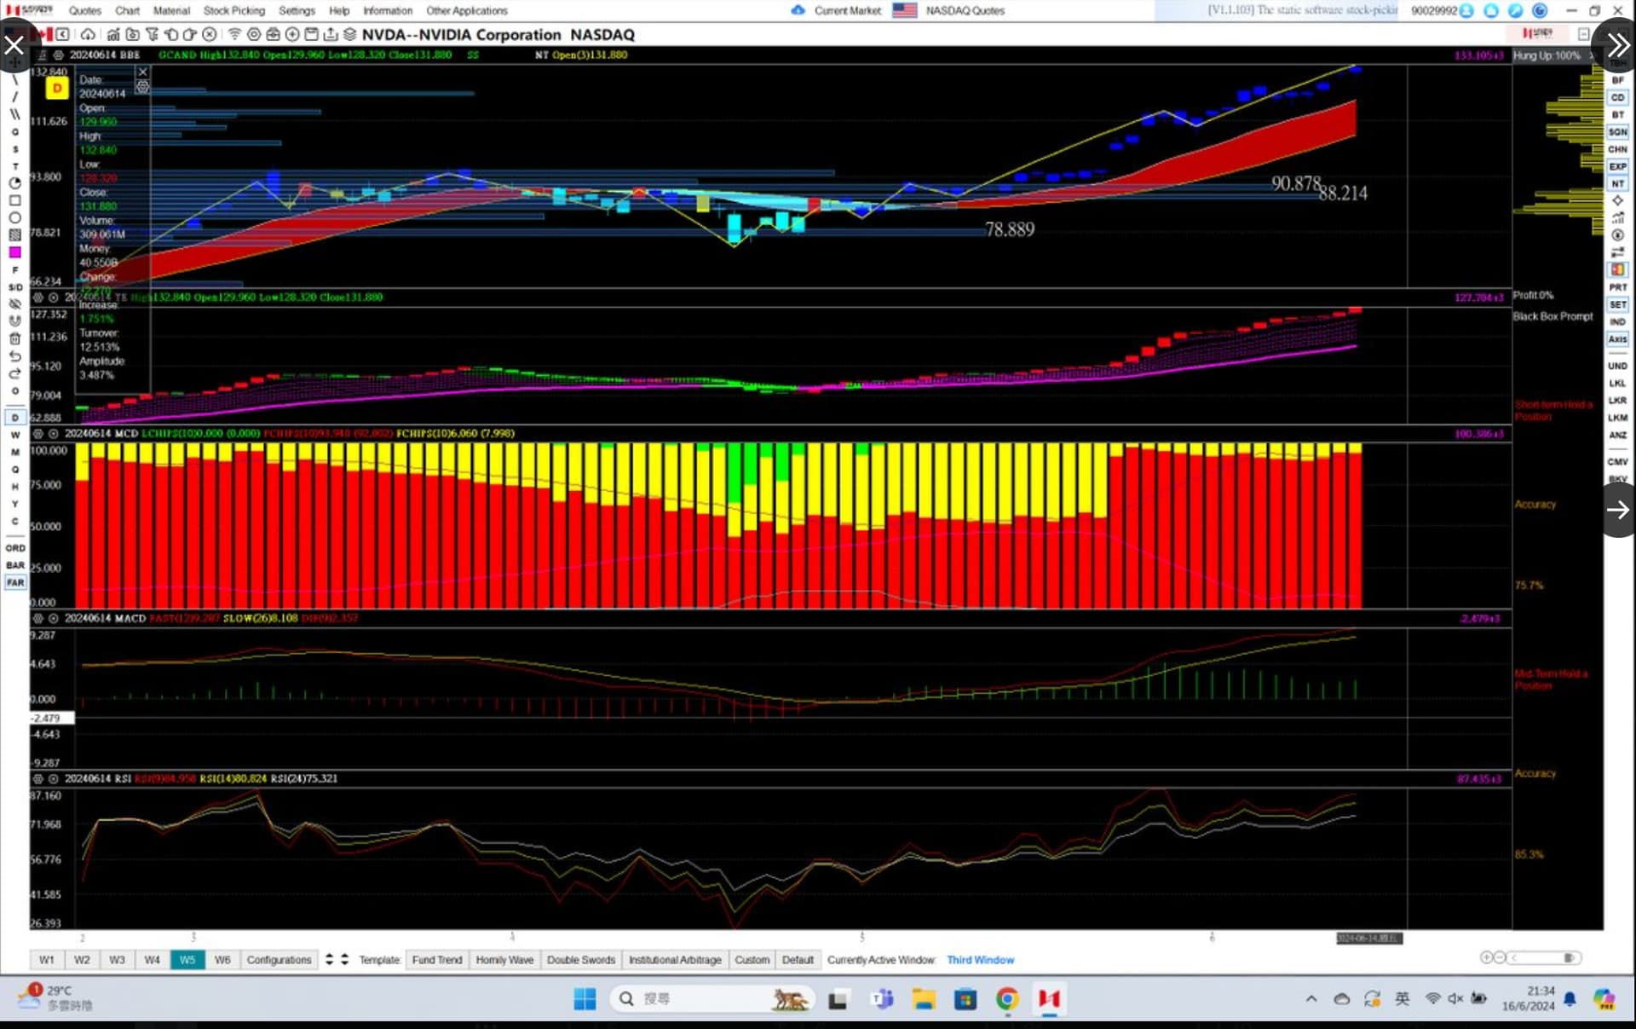Toggle the FAR option in left sidebar
Image resolution: width=1636 pixels, height=1029 pixels.
(x=15, y=582)
